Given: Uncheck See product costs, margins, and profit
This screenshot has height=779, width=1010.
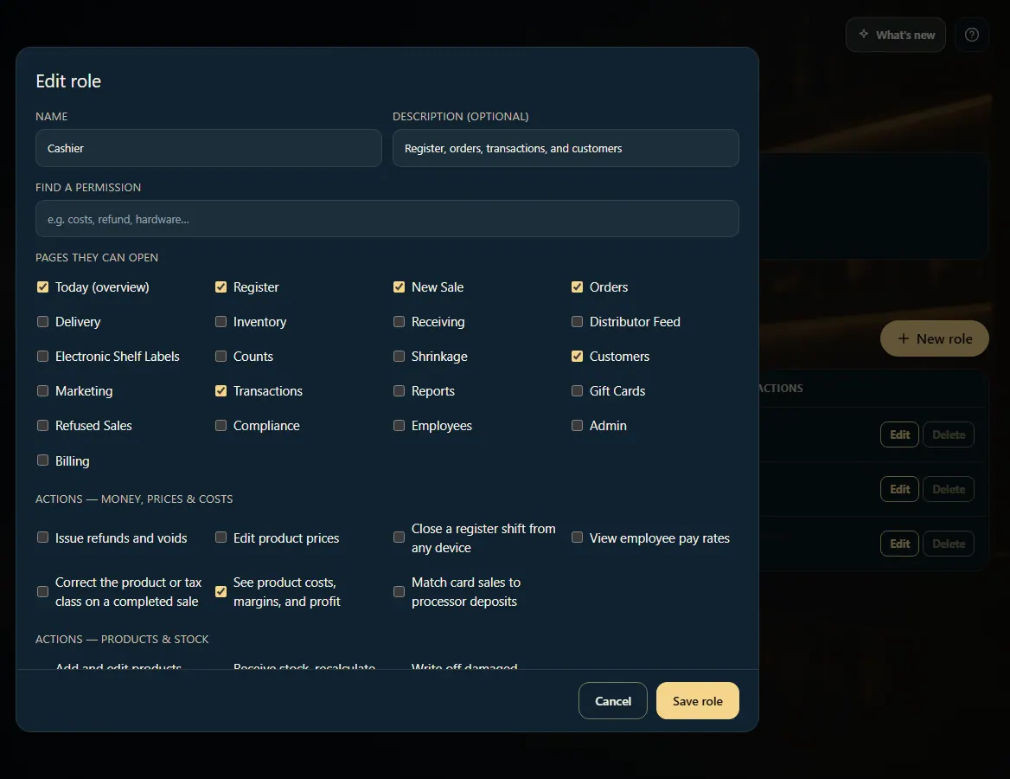Looking at the screenshot, I should (221, 591).
